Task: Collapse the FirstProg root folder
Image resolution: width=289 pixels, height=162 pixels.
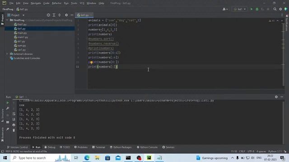Action: point(7,20)
